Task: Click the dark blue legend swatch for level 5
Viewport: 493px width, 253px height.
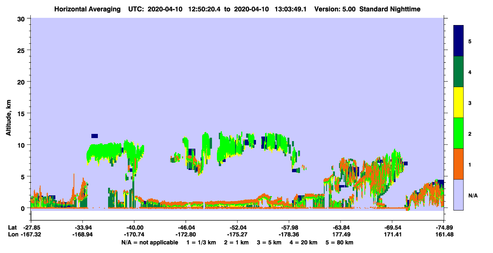Action: (x=458, y=41)
